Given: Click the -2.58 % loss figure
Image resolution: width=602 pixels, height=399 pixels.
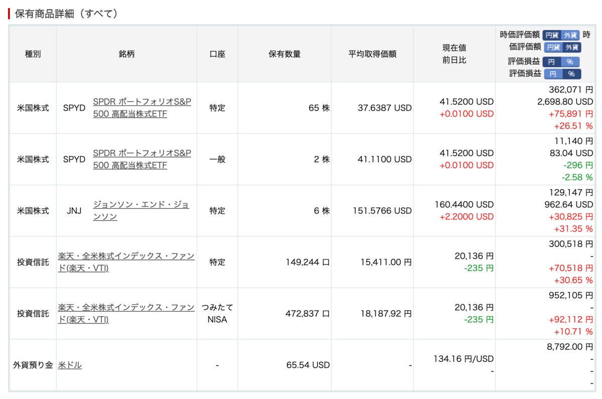Looking at the screenshot, I should 576,177.
